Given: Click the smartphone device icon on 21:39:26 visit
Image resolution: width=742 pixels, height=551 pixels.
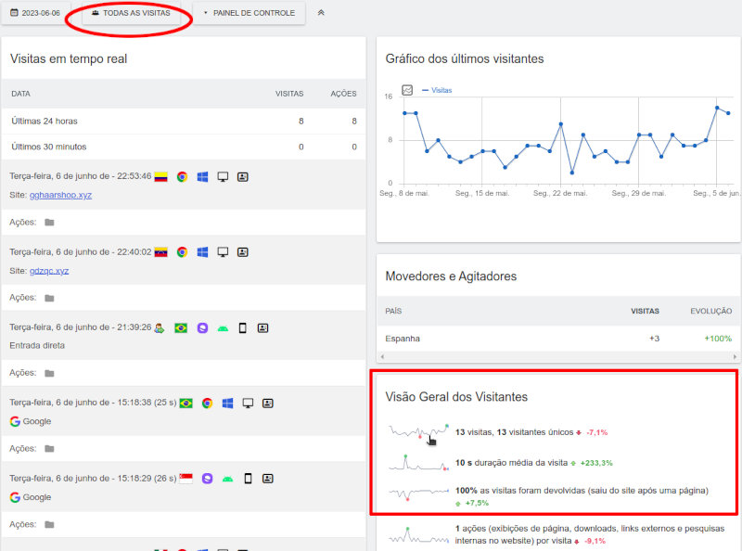Looking at the screenshot, I should pos(242,327).
